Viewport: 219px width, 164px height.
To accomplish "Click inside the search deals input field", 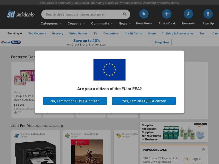I will coord(77,14).
